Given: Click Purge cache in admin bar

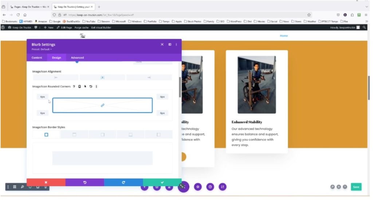Looking at the screenshot, I should (x=81, y=28).
